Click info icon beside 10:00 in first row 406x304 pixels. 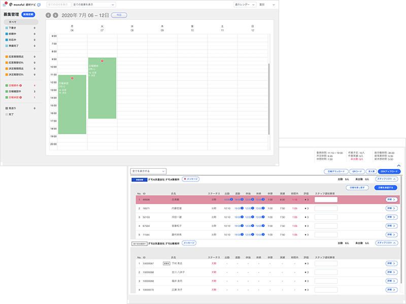pyautogui.click(x=231, y=200)
